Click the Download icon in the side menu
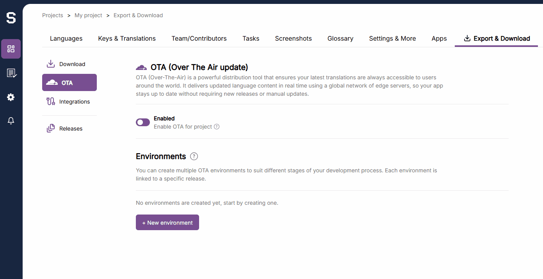The height and width of the screenshot is (279, 543). [51, 64]
